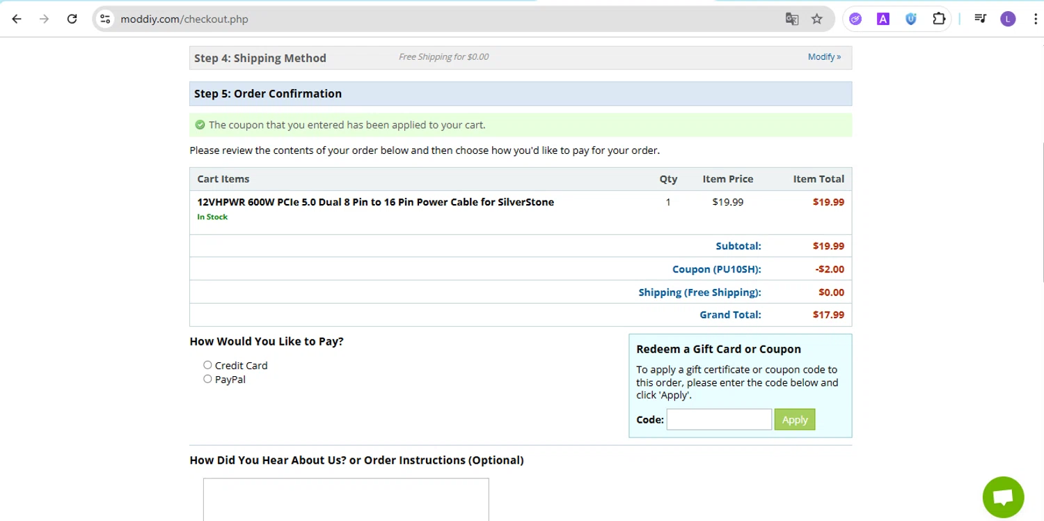Image resolution: width=1044 pixels, height=521 pixels.
Task: Go forward in browser history
Action: tap(45, 19)
